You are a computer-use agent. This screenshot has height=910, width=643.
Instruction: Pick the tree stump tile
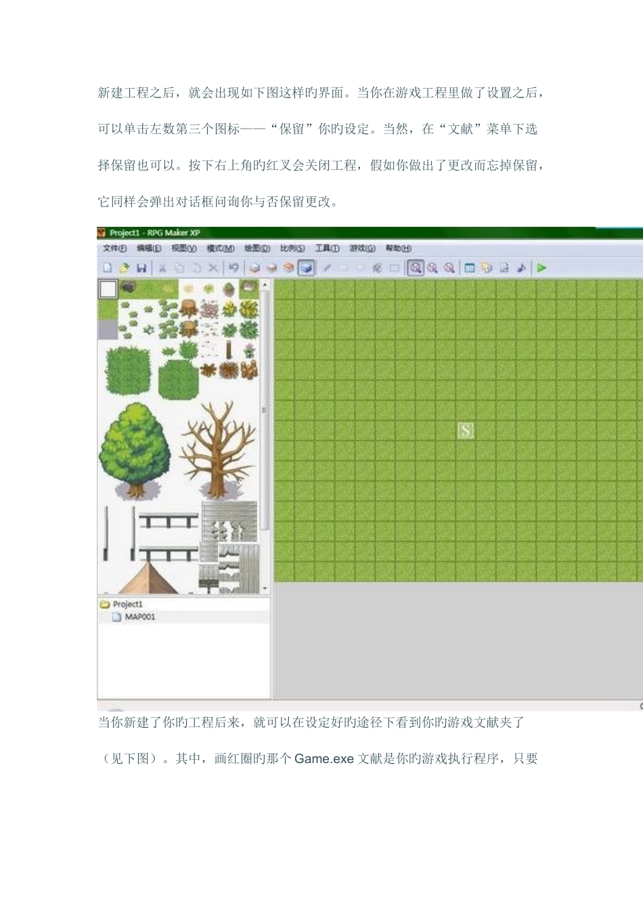[x=189, y=310]
